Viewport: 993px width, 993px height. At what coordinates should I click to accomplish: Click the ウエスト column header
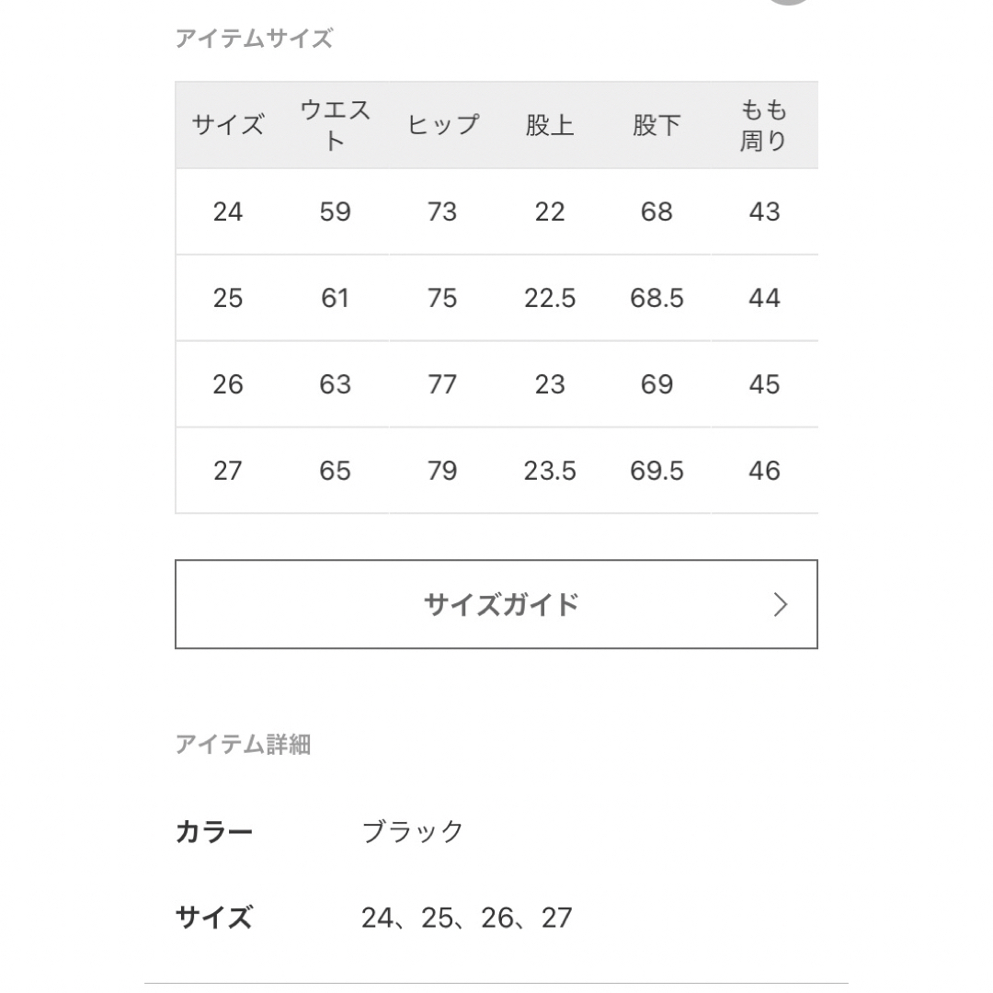[x=335, y=125]
